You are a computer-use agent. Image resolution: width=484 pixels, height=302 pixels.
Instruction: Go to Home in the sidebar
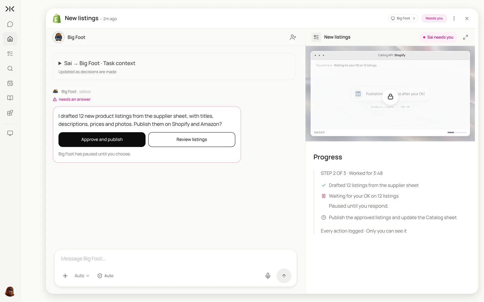10,39
